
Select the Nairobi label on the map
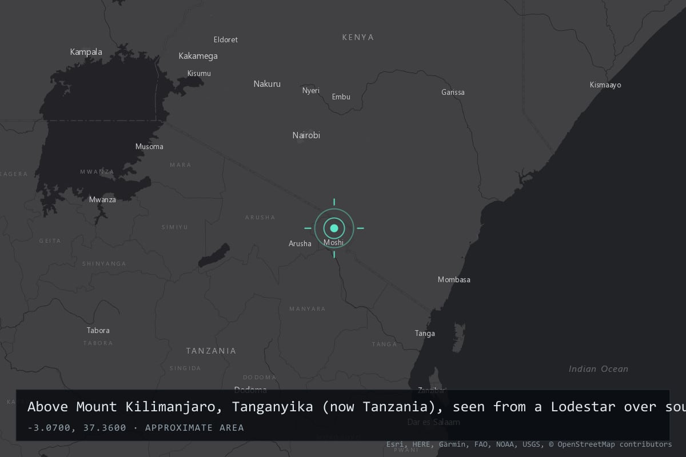(x=306, y=135)
